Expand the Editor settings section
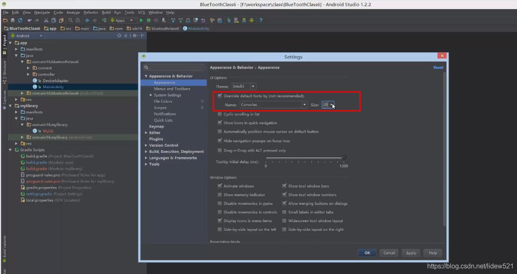Viewport: 517px width, 274px height. coord(146,132)
